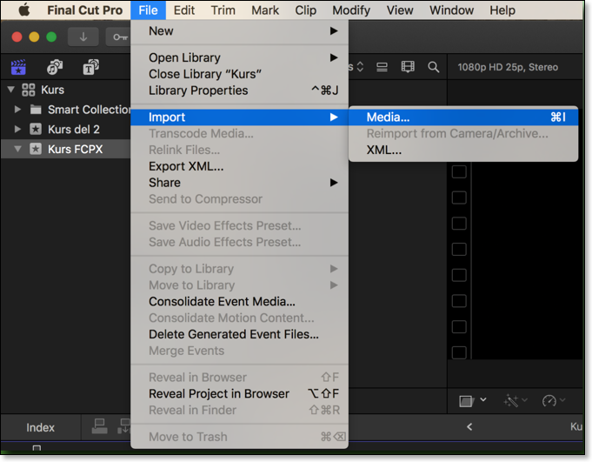Open the Titles and Generators sidebar
Screen dimensions: 592x462
[90, 67]
